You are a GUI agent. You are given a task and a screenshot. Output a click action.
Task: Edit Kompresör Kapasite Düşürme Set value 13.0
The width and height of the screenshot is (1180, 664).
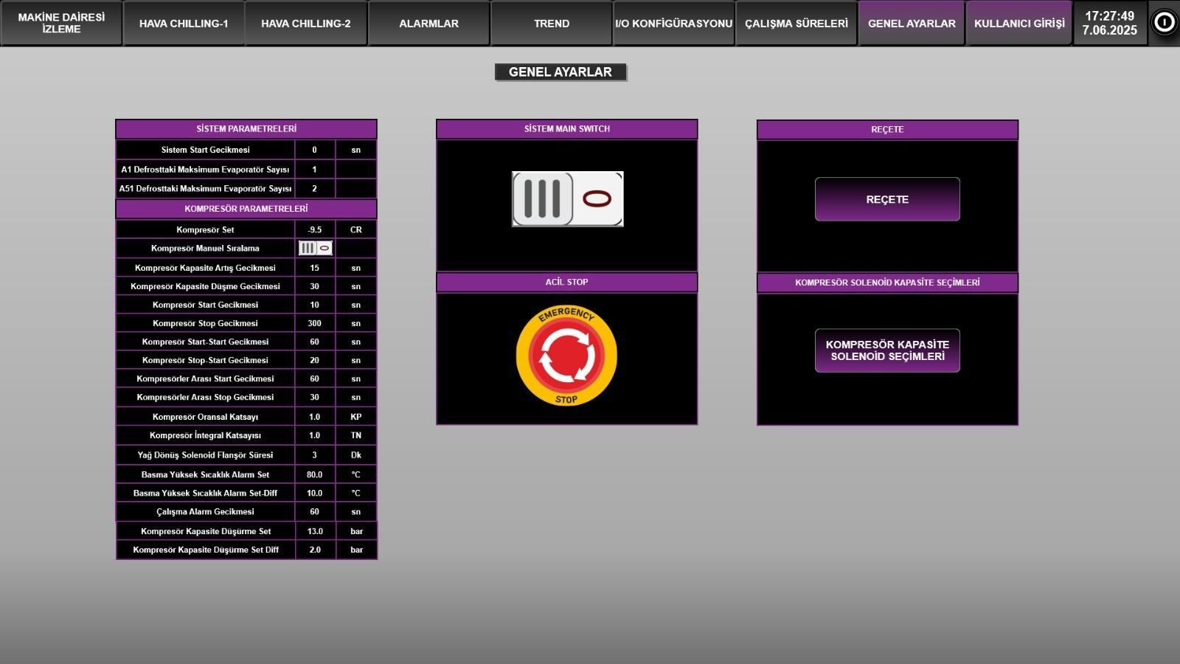(x=316, y=531)
